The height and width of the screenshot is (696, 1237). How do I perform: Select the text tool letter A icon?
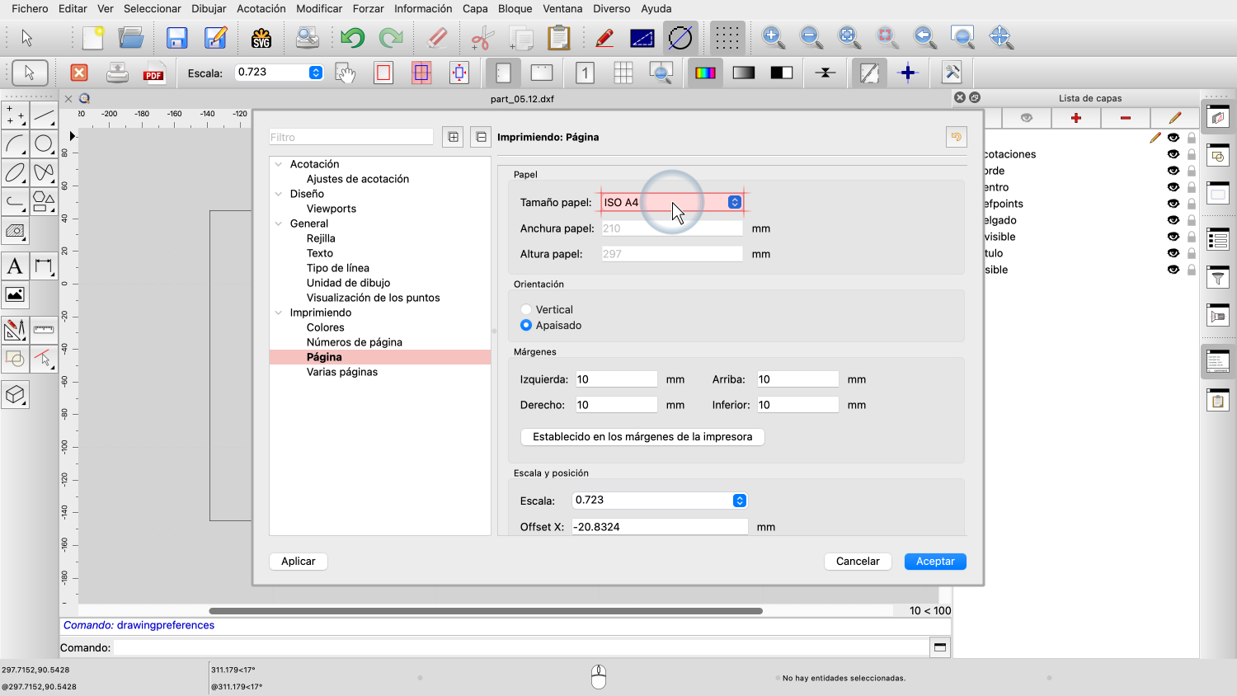[x=15, y=266]
